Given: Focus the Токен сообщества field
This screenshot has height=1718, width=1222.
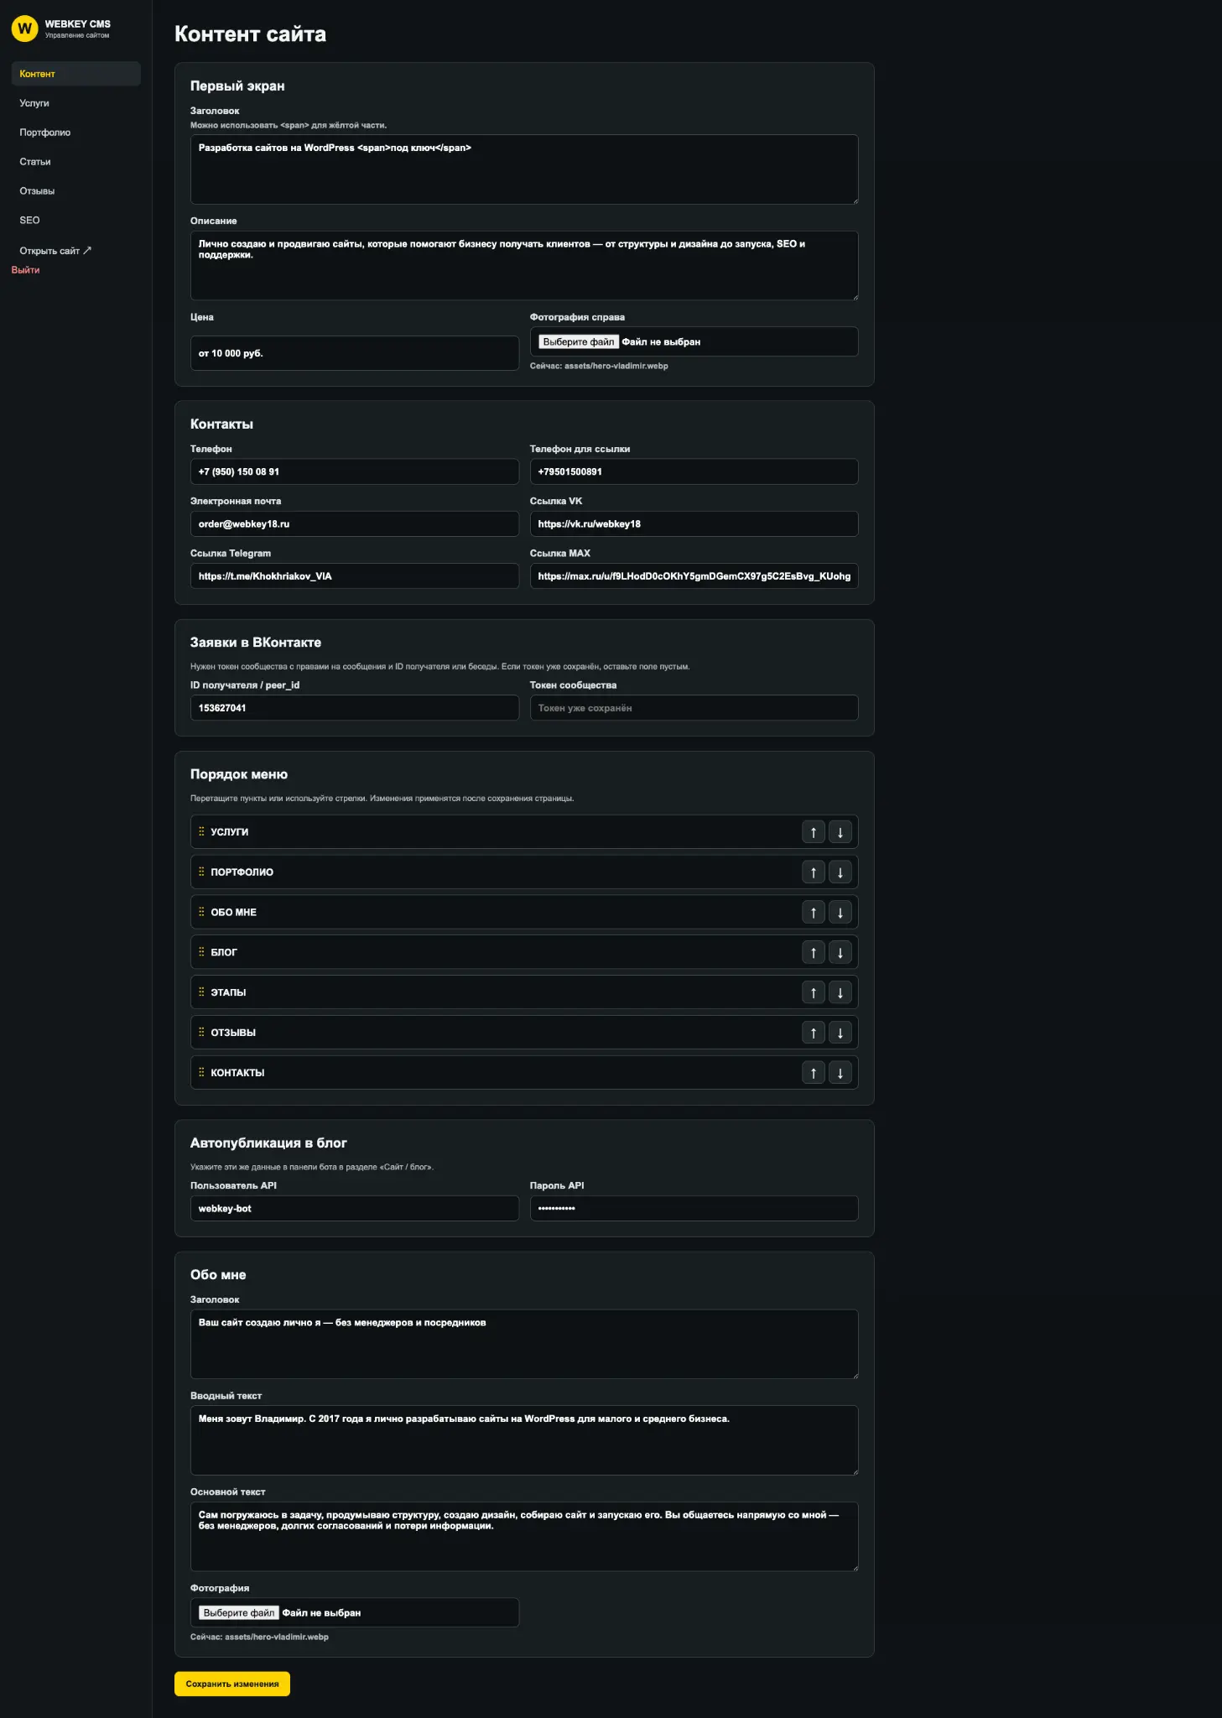Looking at the screenshot, I should coord(694,708).
